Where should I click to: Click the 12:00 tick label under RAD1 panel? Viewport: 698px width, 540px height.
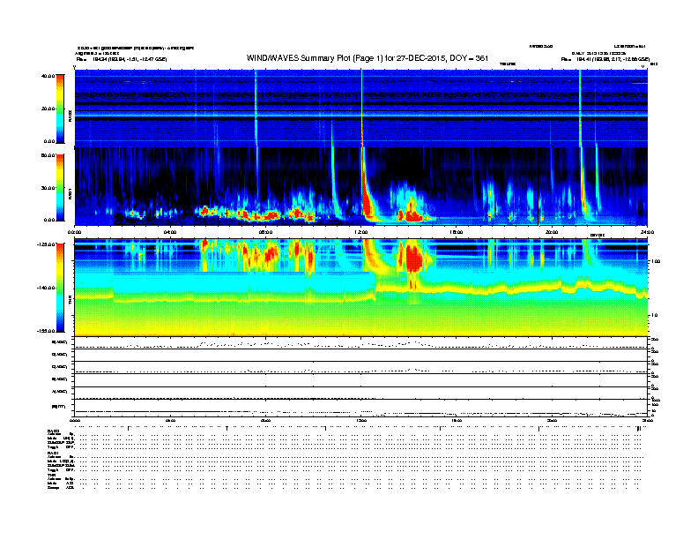click(x=361, y=232)
